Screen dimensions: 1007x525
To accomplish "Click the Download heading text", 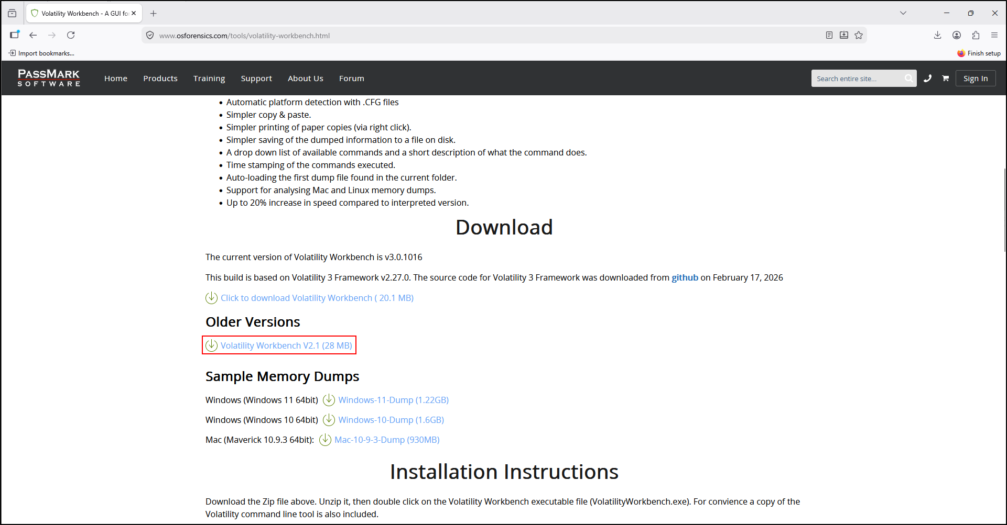I will 504,227.
